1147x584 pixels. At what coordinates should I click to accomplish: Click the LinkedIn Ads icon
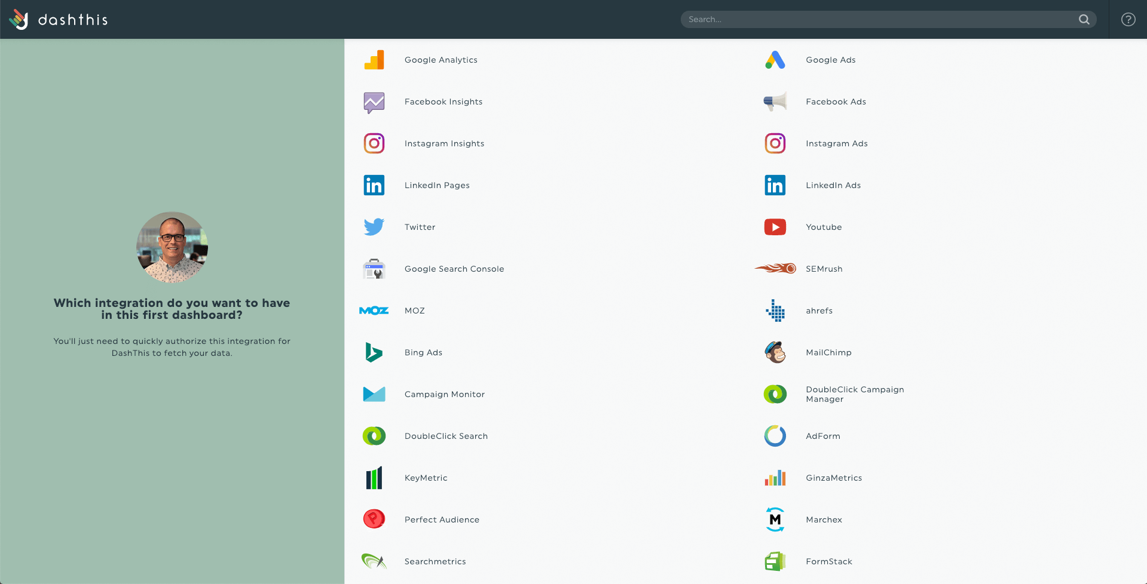[775, 185]
